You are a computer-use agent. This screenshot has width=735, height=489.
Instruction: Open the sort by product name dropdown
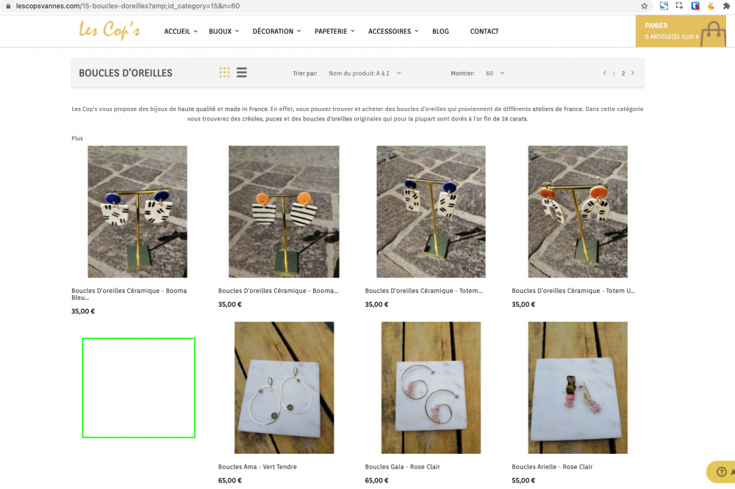[365, 73]
